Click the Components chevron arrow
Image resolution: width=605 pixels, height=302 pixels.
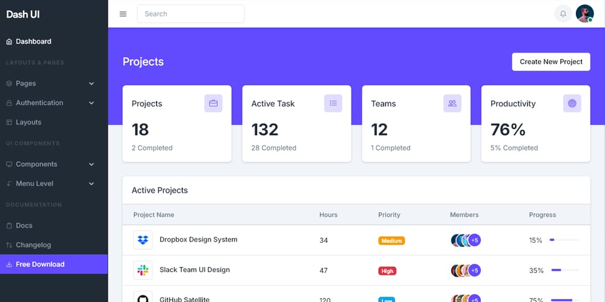91,164
